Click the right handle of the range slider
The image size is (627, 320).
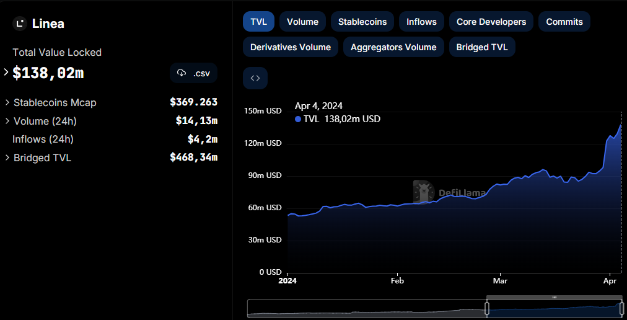click(622, 308)
